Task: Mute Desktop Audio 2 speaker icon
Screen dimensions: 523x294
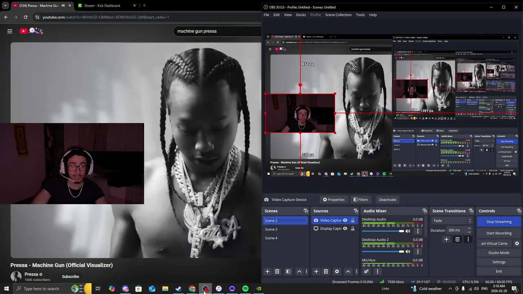Action: coord(408,252)
